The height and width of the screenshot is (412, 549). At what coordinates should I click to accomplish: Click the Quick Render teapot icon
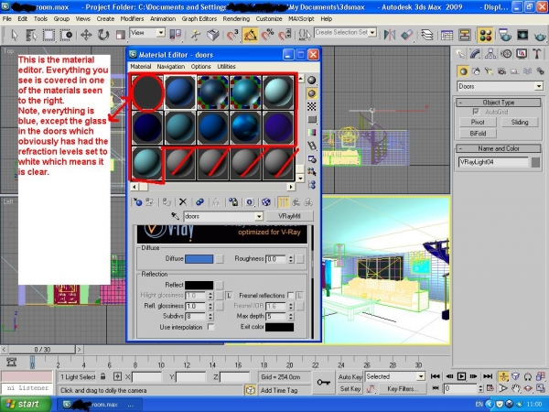click(540, 35)
